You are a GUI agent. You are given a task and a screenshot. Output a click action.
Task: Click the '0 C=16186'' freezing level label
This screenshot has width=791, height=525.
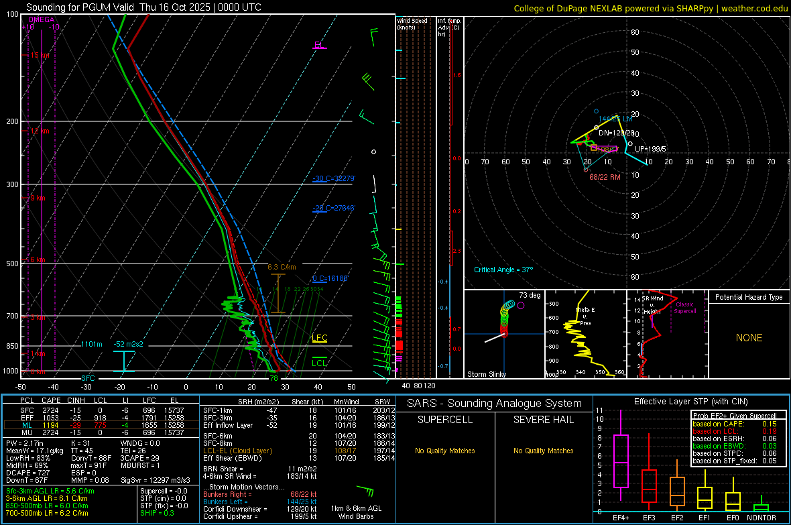click(330, 278)
